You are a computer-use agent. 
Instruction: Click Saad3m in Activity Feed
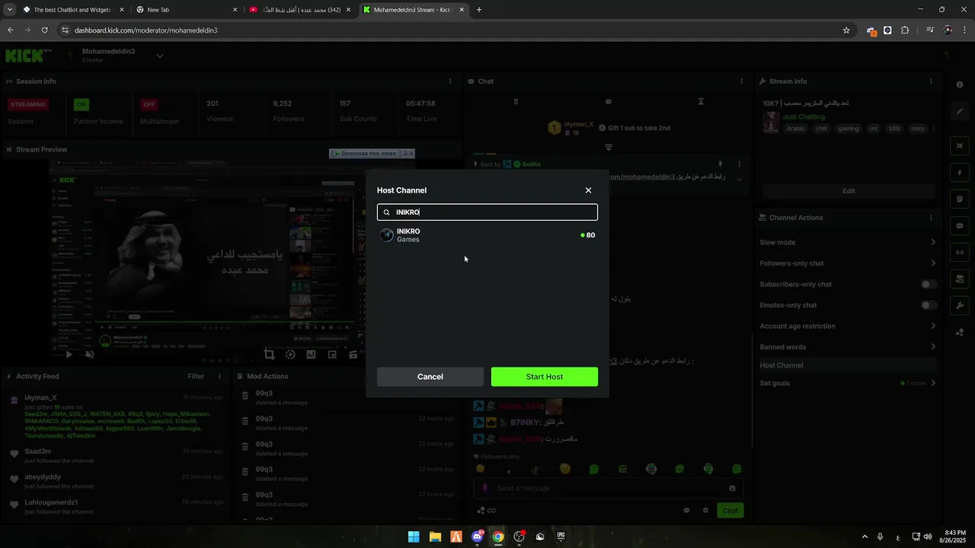(x=37, y=451)
